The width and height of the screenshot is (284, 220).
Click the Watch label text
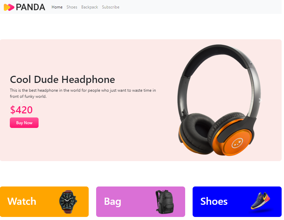click(22, 201)
